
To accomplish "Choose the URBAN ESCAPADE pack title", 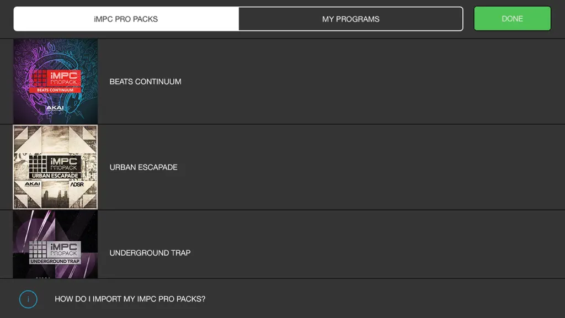I will point(143,167).
